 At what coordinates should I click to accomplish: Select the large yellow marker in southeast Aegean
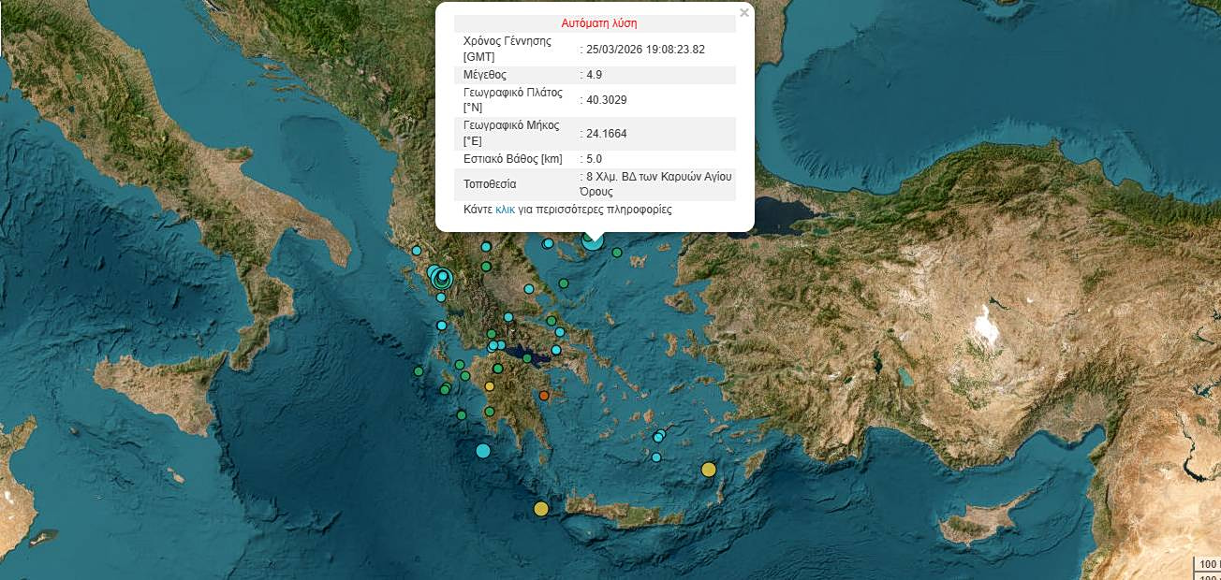(x=709, y=470)
